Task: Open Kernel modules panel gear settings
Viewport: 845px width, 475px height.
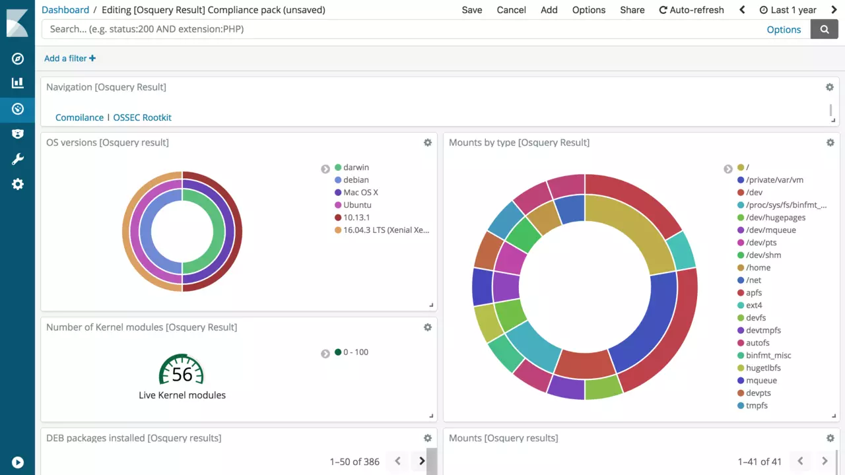Action: (428, 327)
